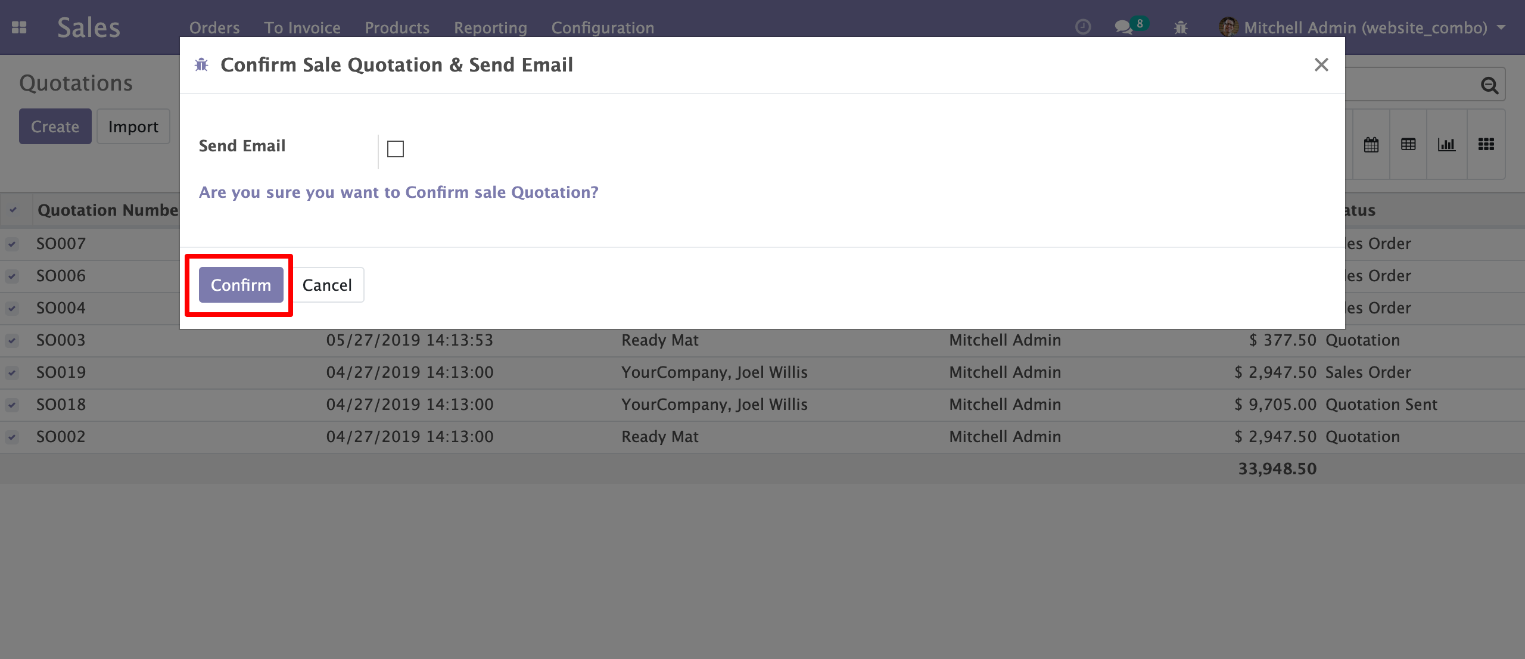
Task: Cancel the confirmation dialog
Action: (x=327, y=285)
